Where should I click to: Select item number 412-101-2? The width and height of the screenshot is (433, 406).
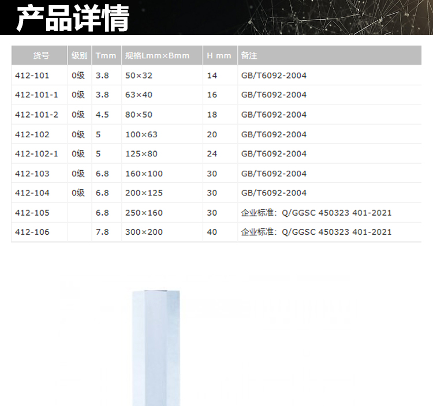(x=36, y=115)
